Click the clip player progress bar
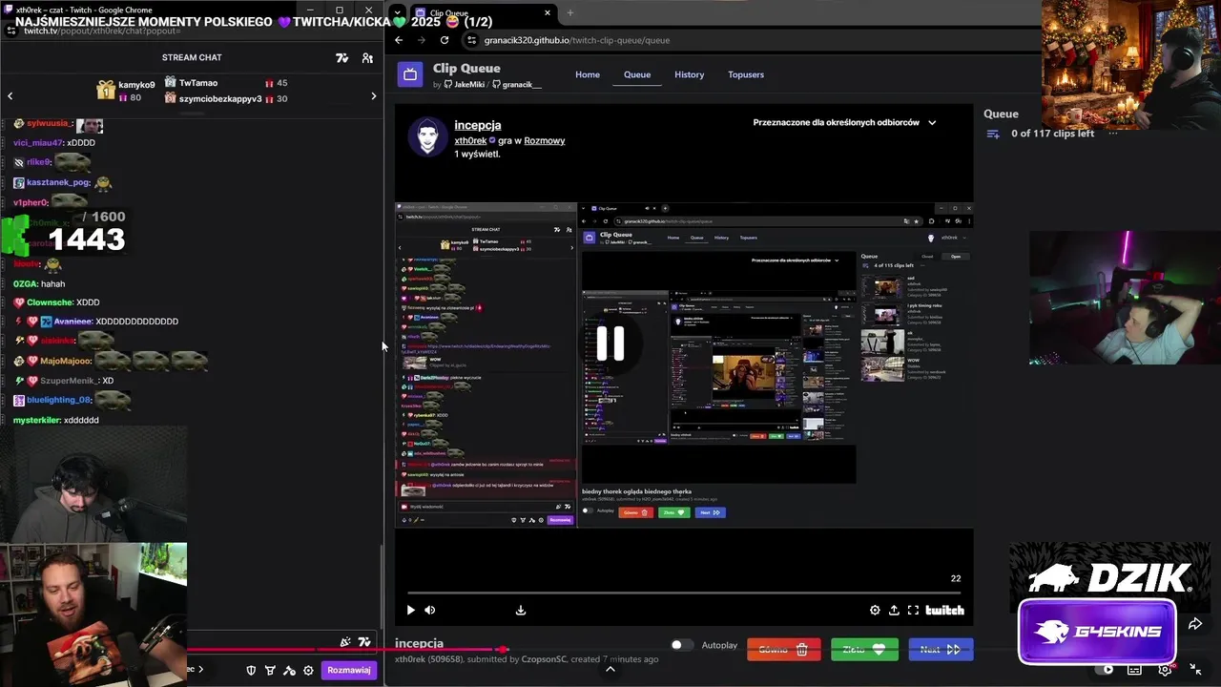The image size is (1221, 687). tap(684, 593)
